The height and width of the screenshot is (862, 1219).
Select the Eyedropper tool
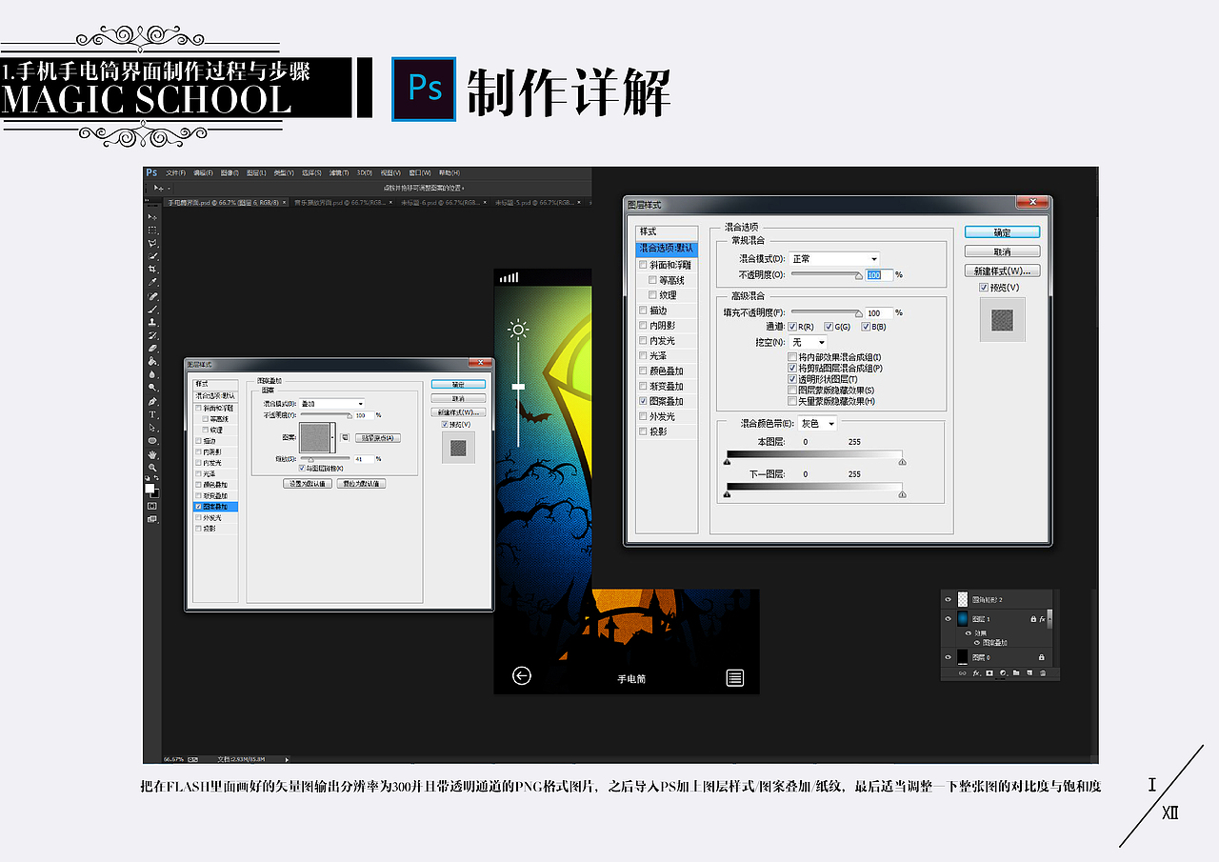click(152, 283)
